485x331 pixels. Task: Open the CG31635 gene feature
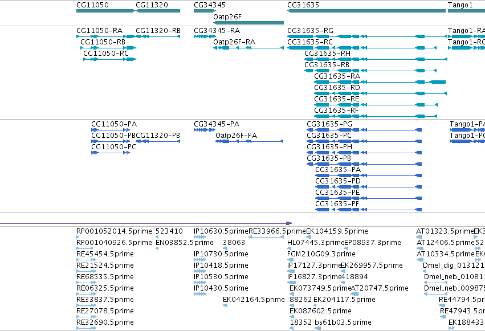tap(366, 11)
